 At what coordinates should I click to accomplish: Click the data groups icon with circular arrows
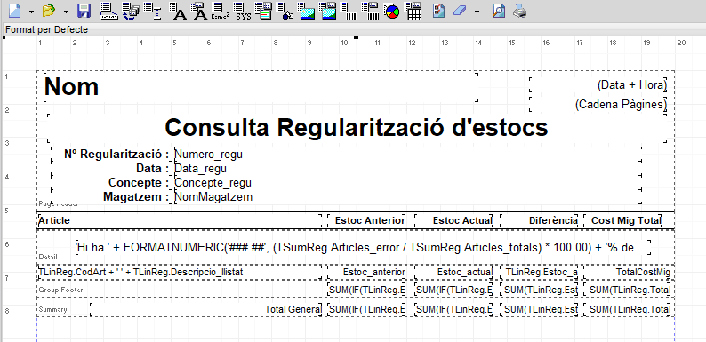pyautogui.click(x=131, y=11)
